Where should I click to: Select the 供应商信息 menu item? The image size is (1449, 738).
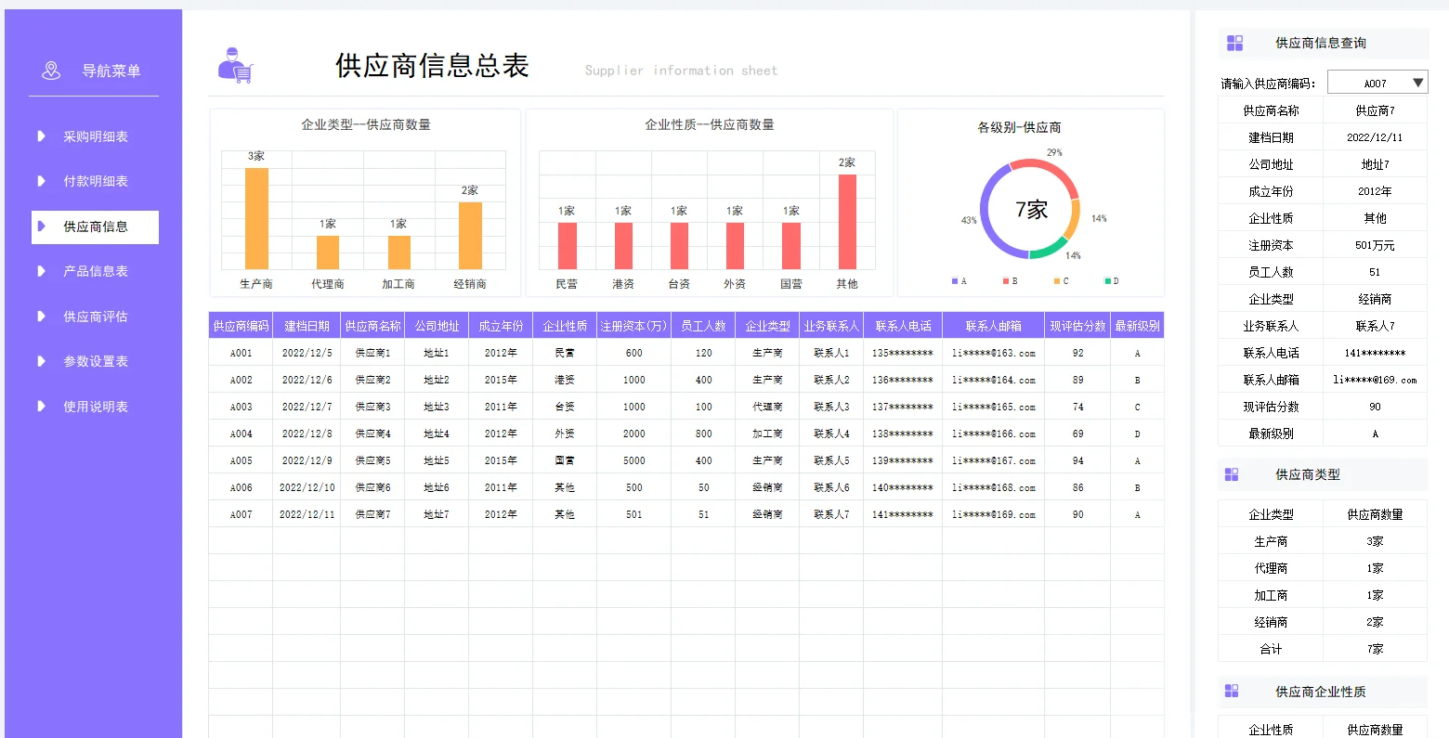pos(95,227)
